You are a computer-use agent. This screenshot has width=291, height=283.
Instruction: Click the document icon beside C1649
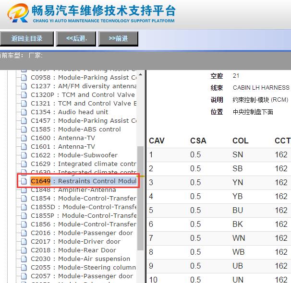24,181
